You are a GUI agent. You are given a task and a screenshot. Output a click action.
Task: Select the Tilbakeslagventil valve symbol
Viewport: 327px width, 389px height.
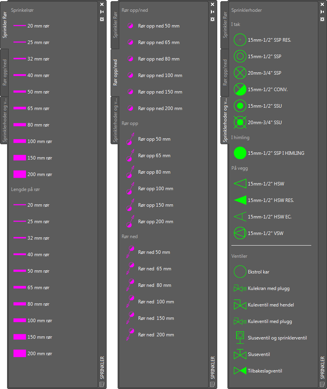point(240,371)
